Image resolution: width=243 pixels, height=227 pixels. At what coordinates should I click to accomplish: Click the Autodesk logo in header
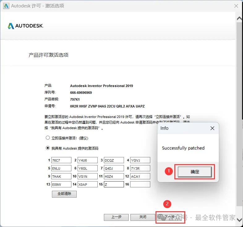(x=26, y=26)
